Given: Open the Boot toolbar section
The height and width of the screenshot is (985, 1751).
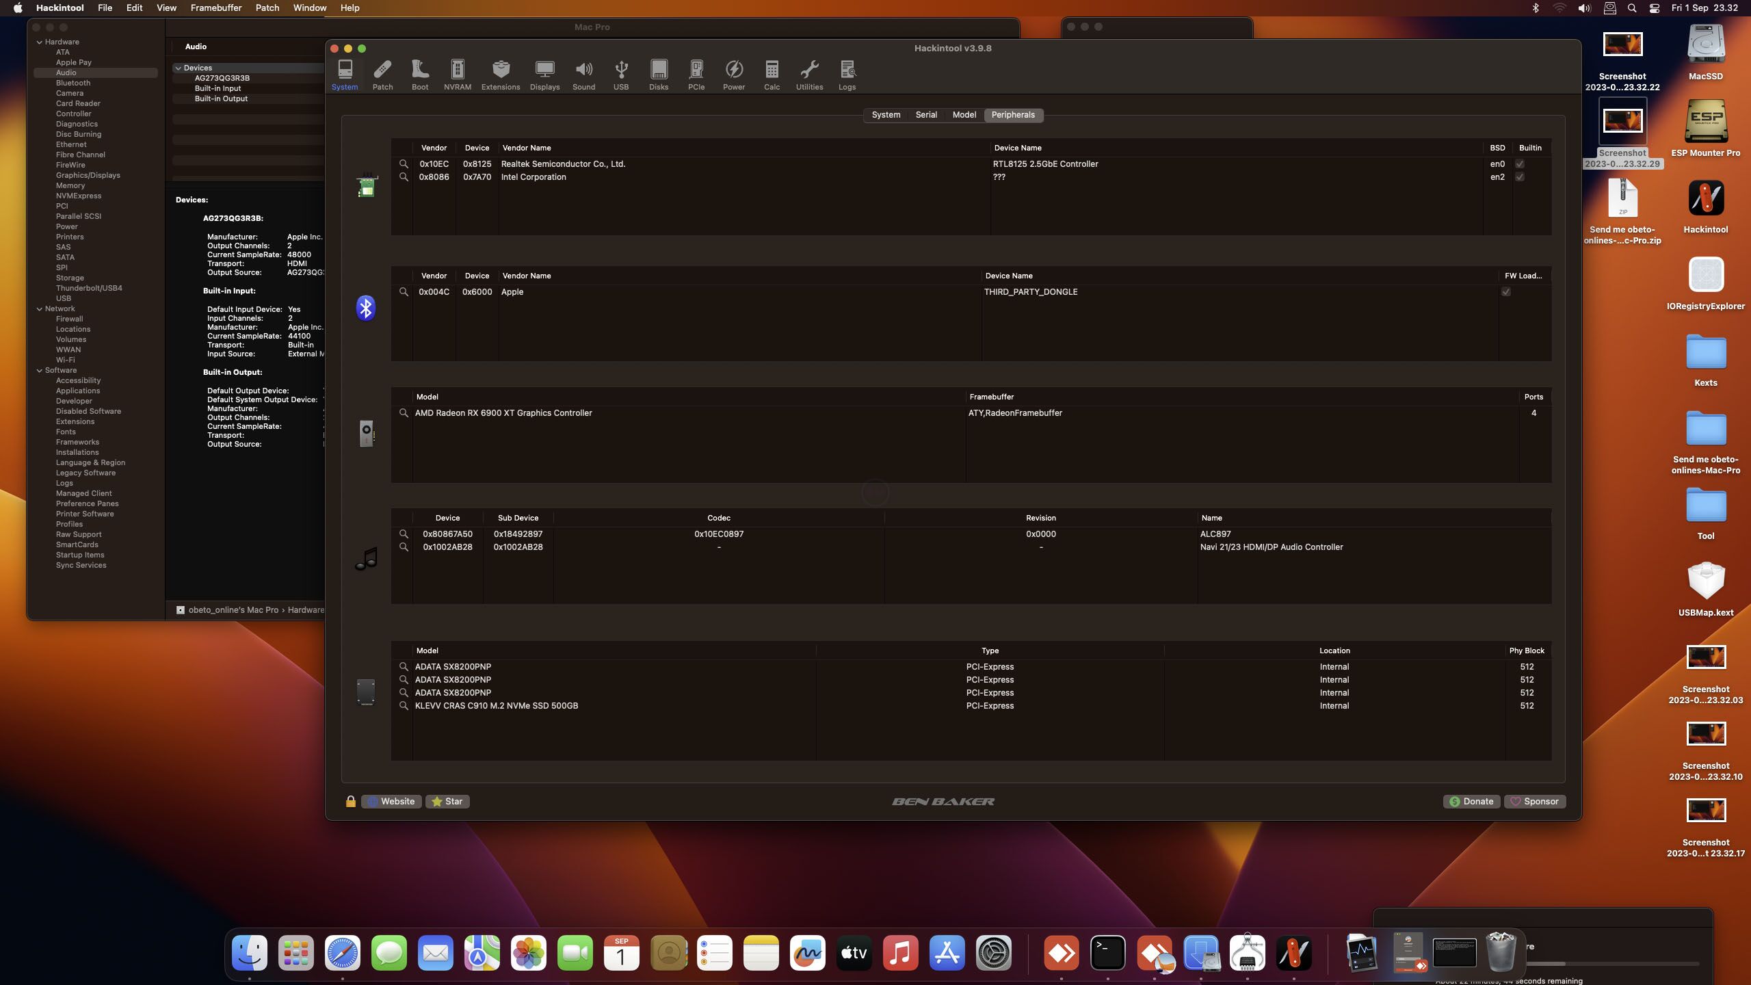Looking at the screenshot, I should pos(420,74).
